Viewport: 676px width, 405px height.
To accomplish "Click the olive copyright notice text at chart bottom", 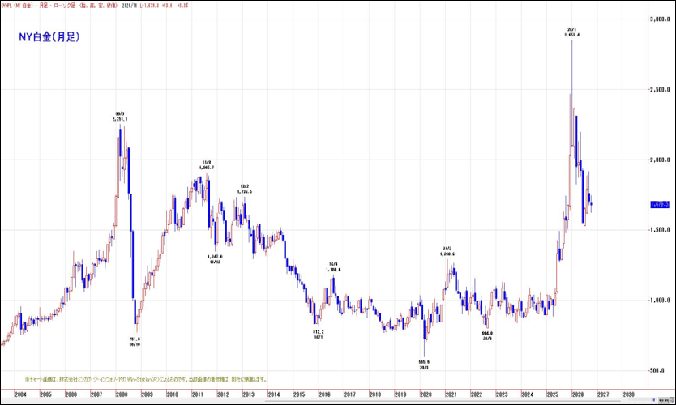I will coord(146,380).
